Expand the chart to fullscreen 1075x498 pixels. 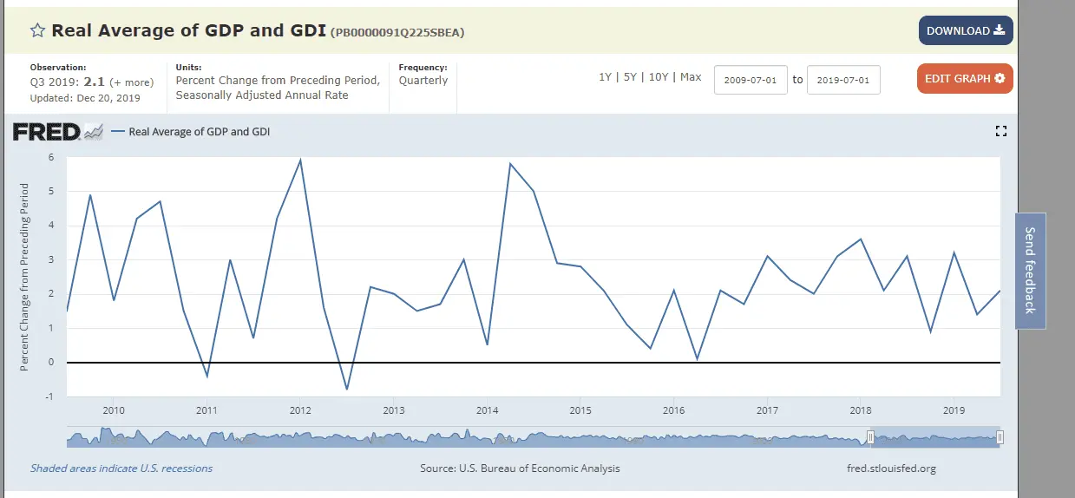[x=1000, y=131]
